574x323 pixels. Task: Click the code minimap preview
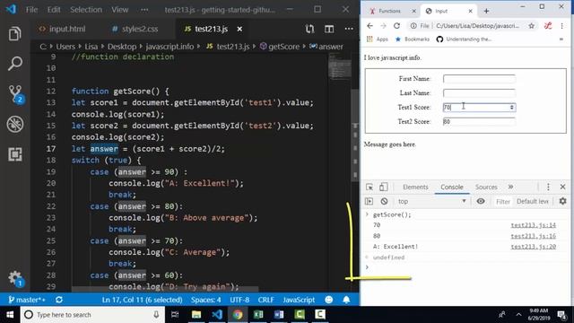[339, 66]
